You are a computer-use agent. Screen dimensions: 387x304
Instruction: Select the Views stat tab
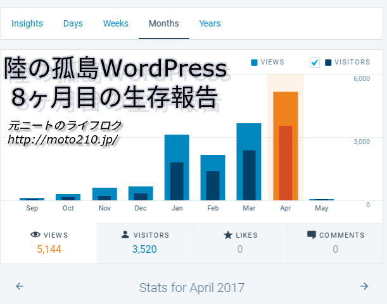(49, 243)
